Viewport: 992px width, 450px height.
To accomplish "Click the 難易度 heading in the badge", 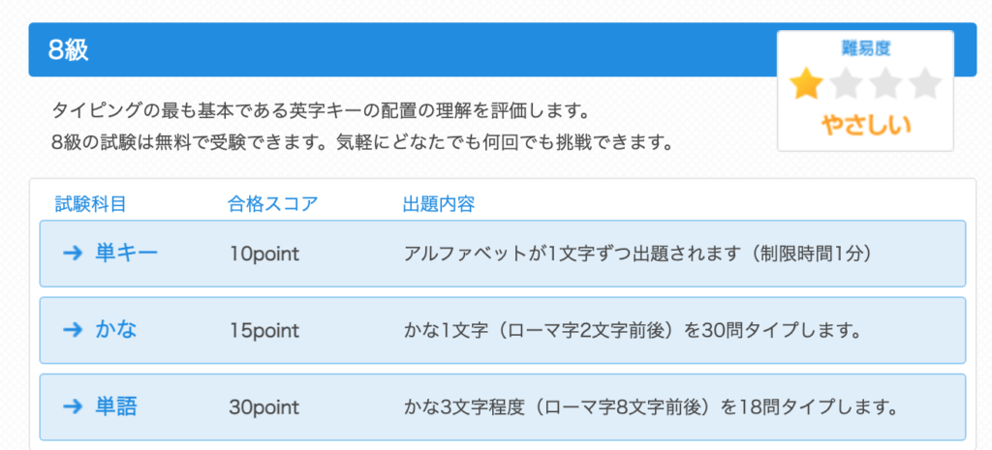I will click(865, 47).
